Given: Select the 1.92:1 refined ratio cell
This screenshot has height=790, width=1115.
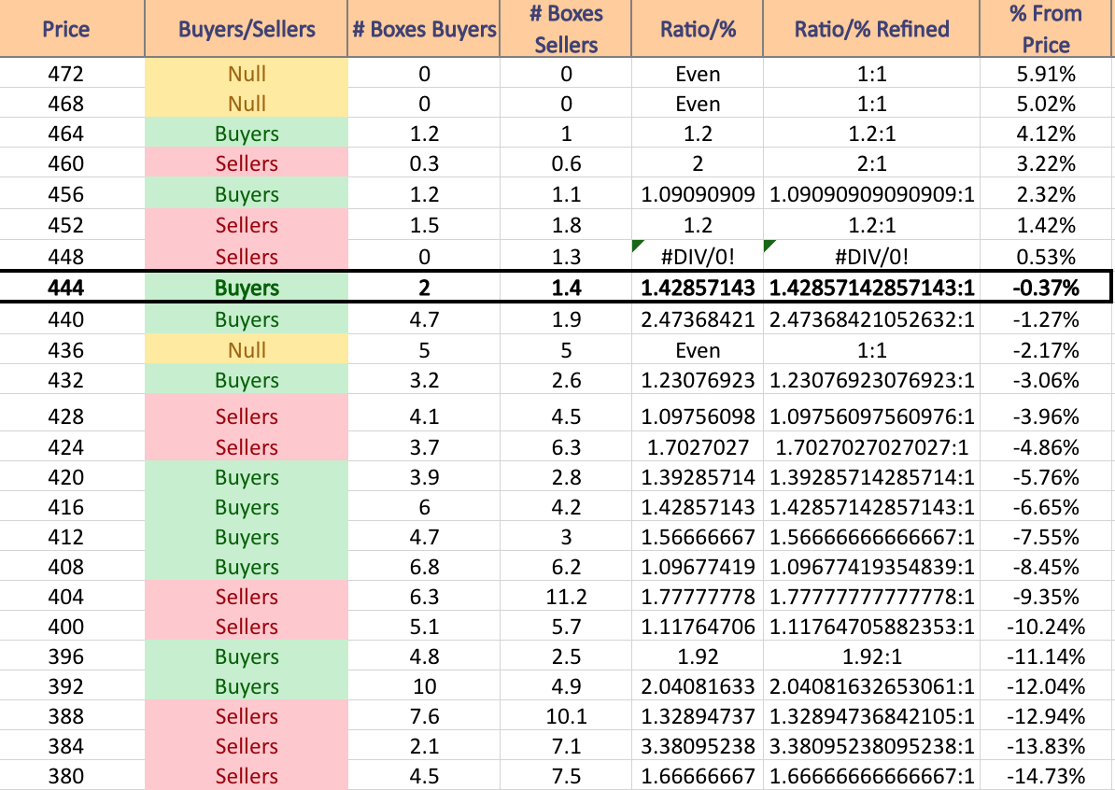Looking at the screenshot, I should 872,656.
